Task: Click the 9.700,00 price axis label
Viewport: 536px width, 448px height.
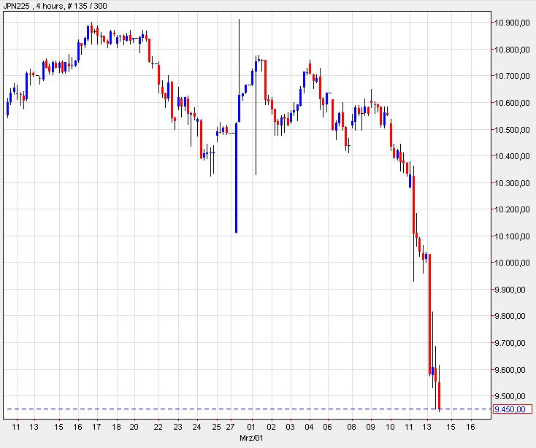Action: pyautogui.click(x=510, y=343)
